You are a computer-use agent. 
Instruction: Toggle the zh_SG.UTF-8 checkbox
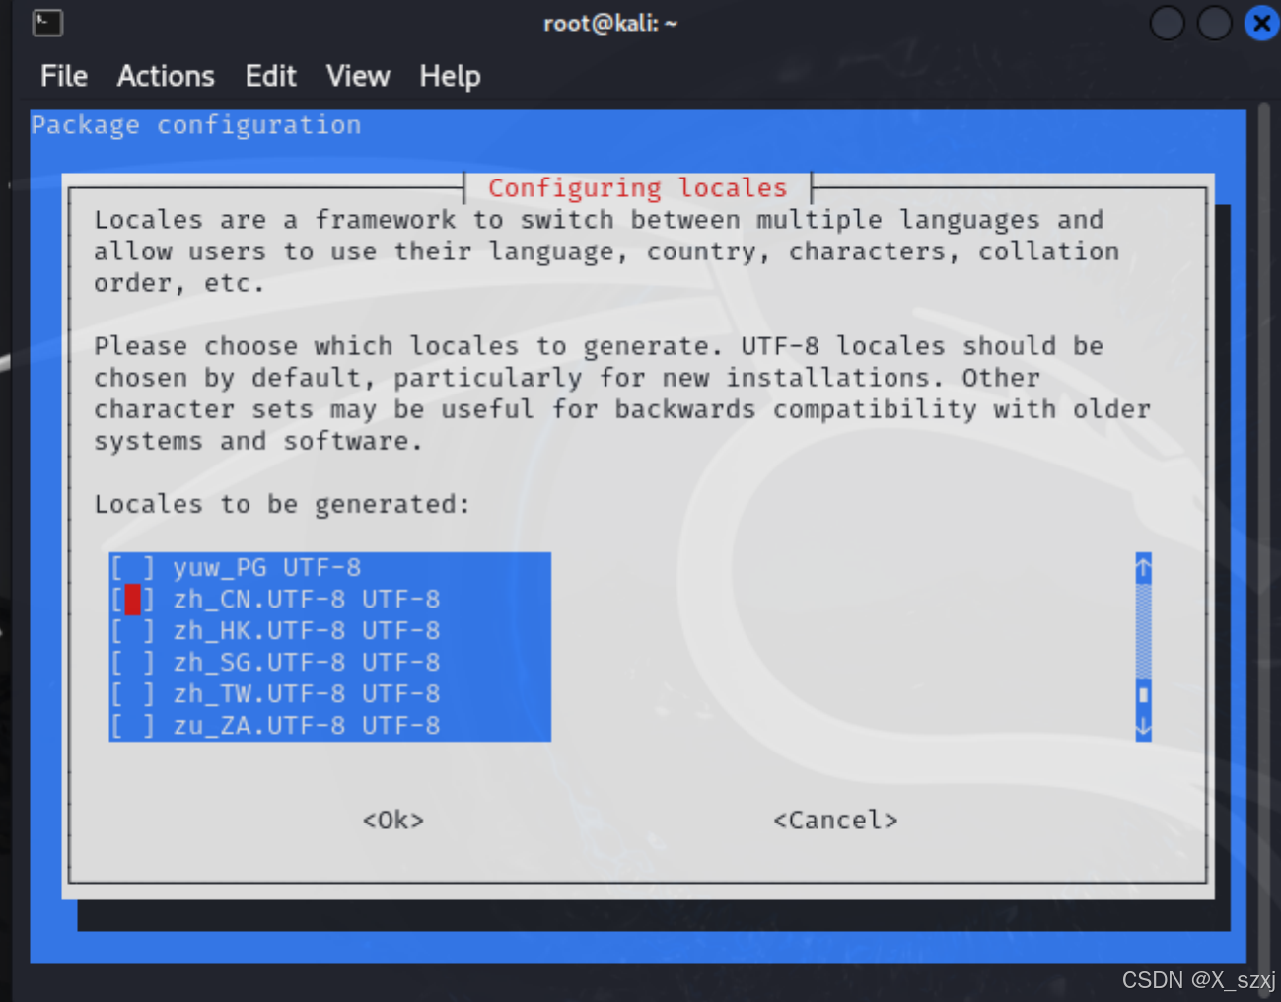132,662
